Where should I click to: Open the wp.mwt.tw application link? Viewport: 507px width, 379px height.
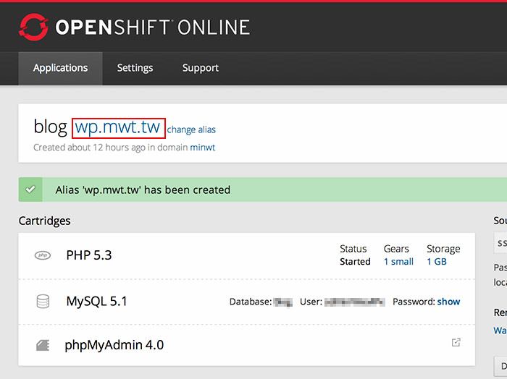pos(117,127)
